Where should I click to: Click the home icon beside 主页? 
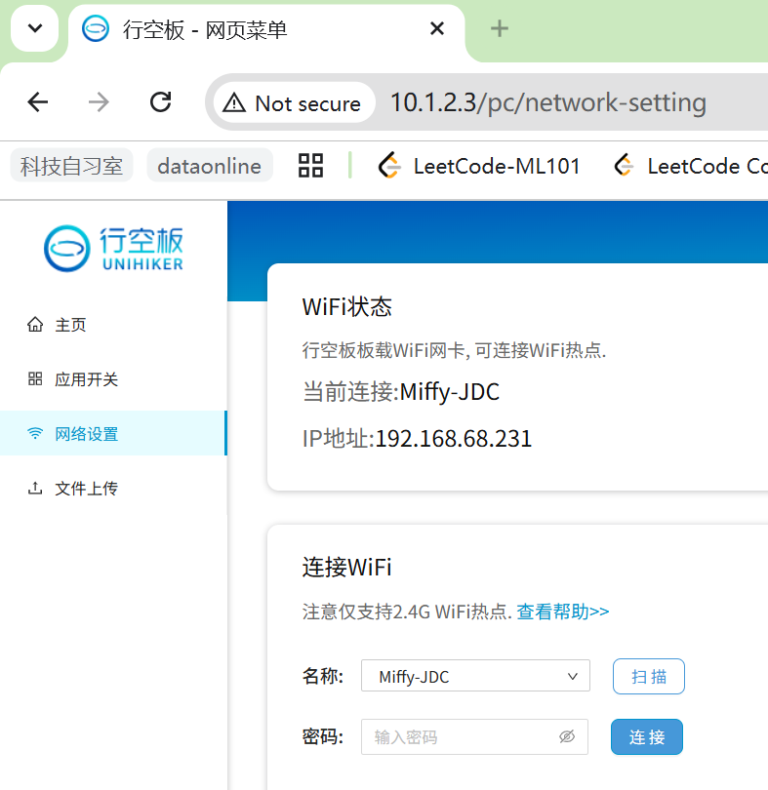(35, 325)
